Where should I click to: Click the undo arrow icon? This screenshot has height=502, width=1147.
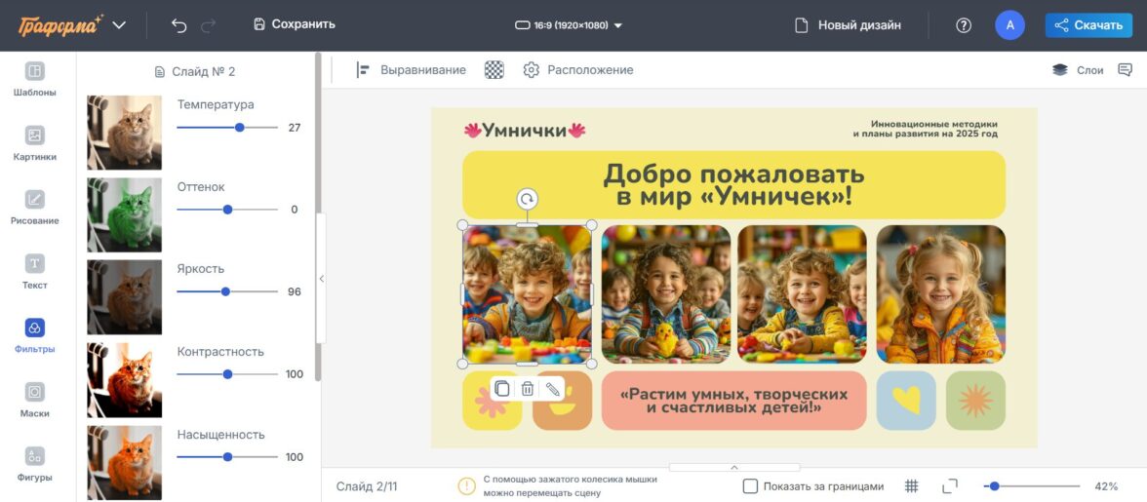(x=178, y=25)
